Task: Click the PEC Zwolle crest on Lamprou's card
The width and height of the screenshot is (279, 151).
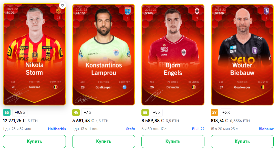Action: tap(128, 11)
